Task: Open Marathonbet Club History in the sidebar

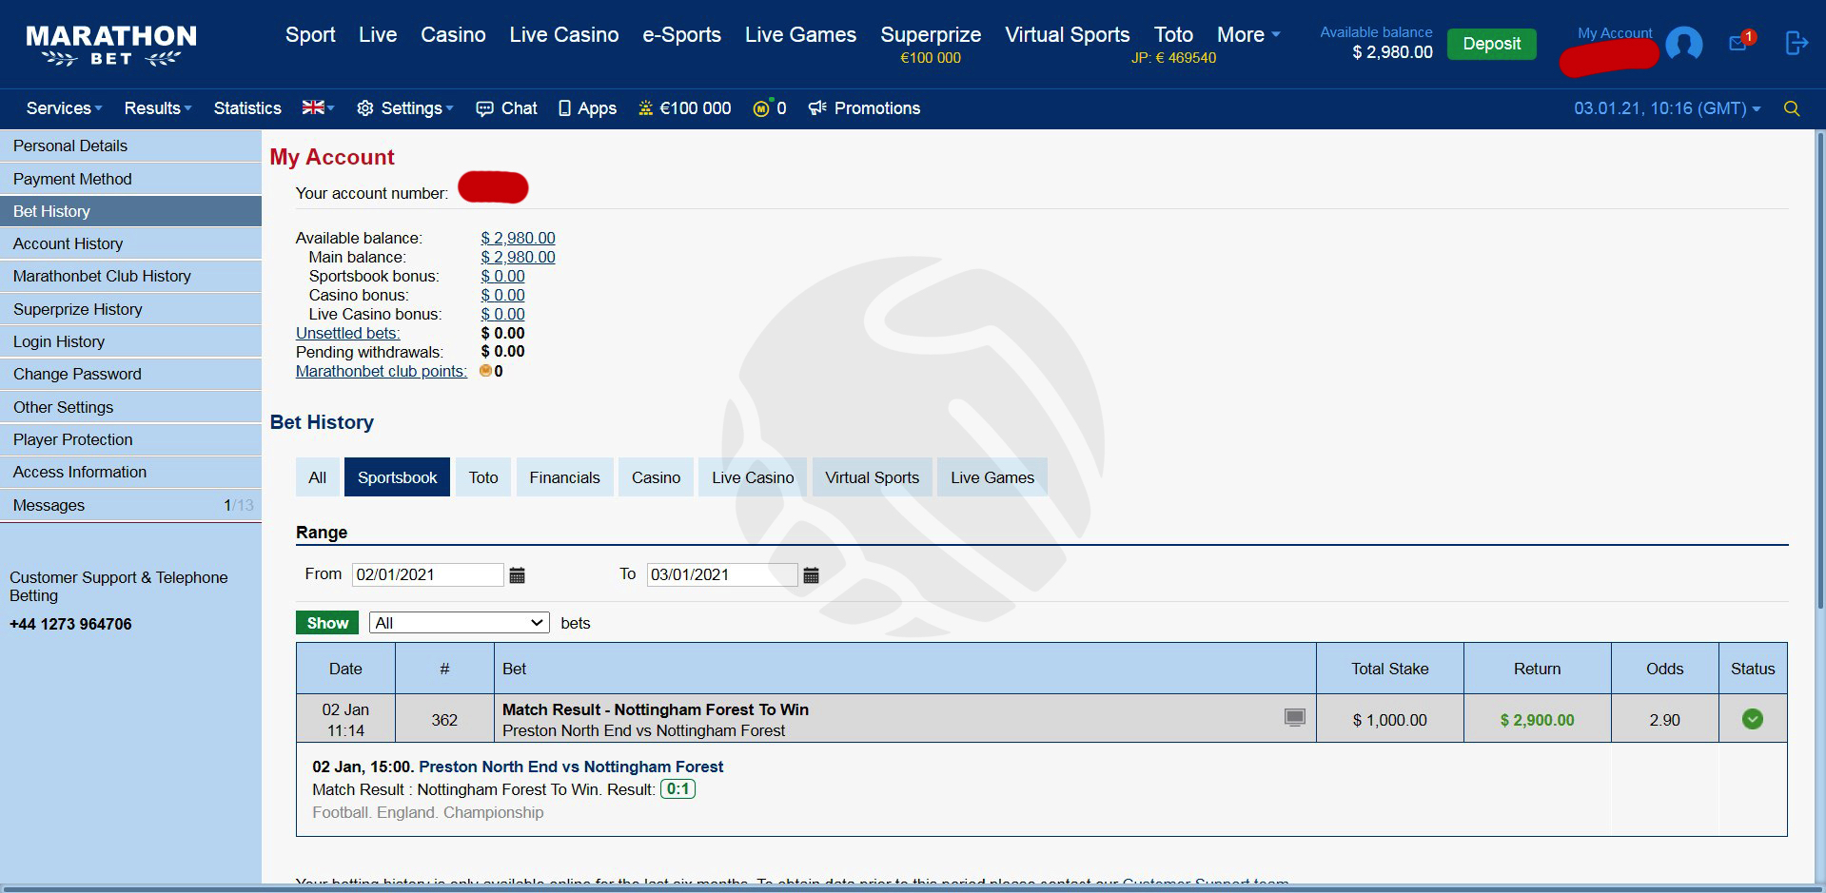Action: 130,276
